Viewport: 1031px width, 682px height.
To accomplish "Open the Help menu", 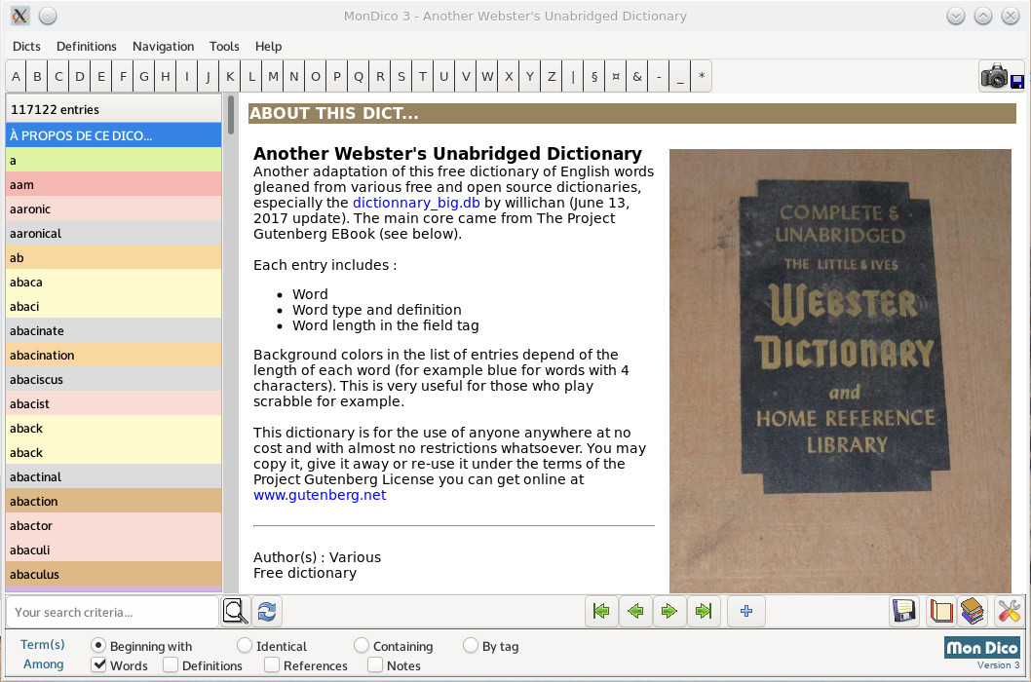I will pos(268,46).
